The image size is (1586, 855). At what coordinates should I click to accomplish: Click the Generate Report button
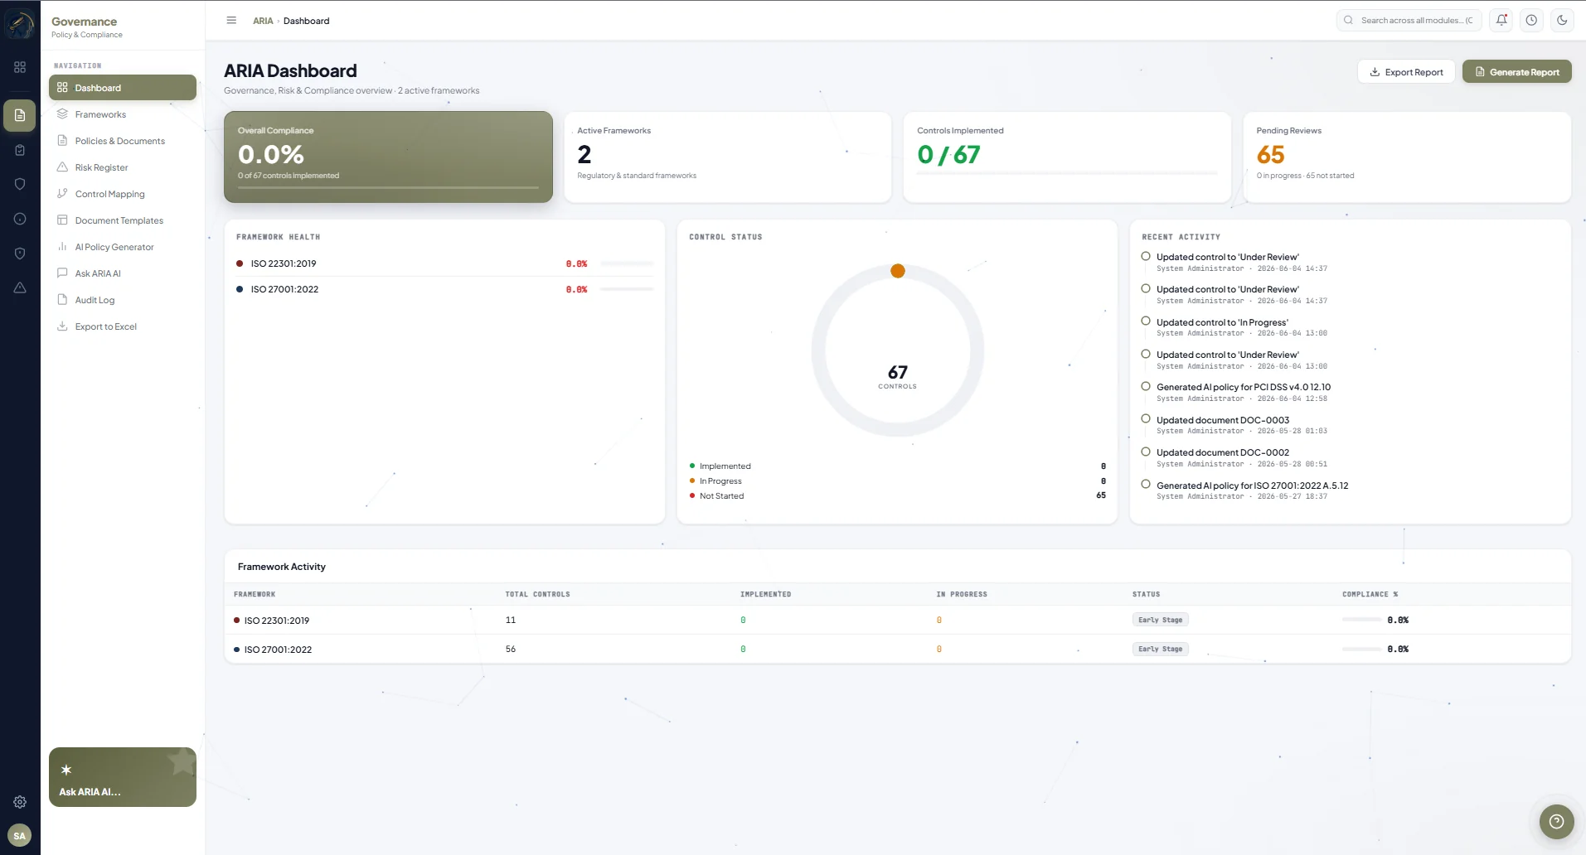click(x=1516, y=72)
